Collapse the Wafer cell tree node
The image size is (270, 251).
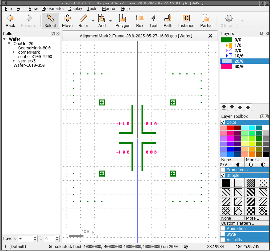[5, 39]
